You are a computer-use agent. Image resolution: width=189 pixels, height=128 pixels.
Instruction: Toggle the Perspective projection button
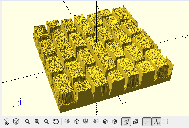[x=125, y=122]
